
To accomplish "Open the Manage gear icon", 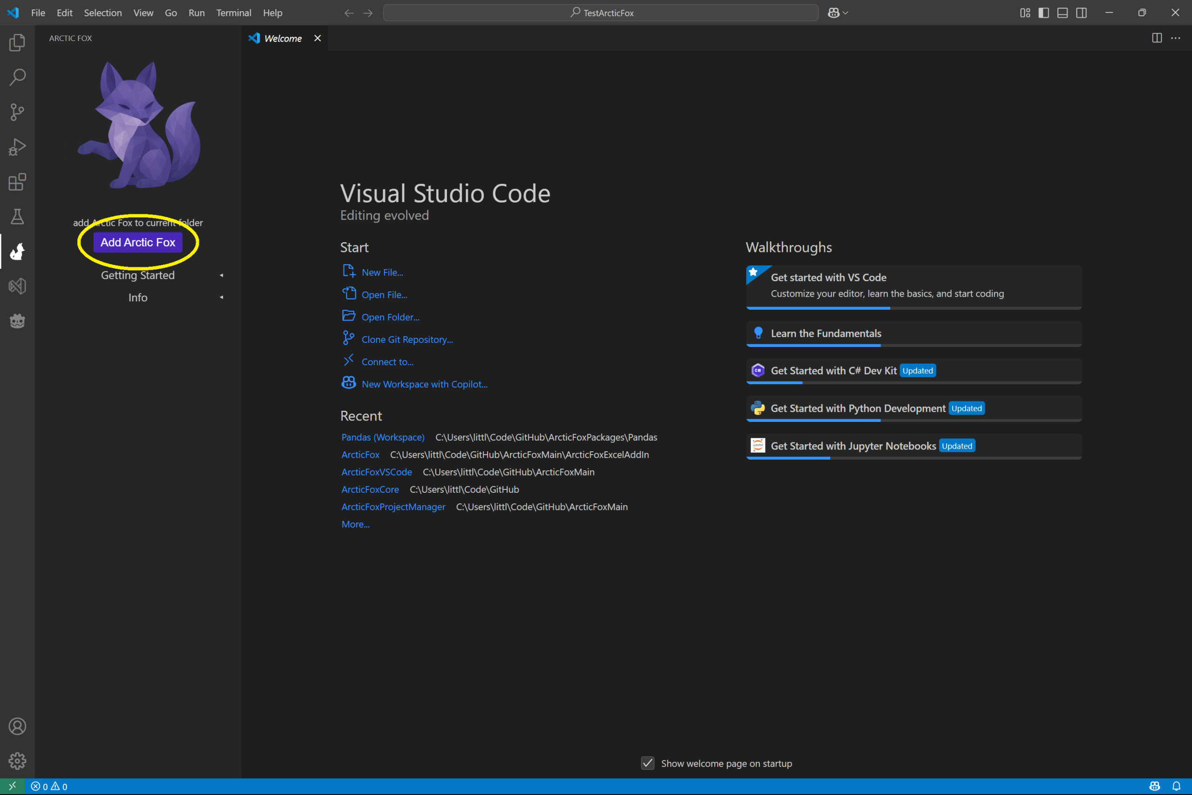I will point(17,761).
